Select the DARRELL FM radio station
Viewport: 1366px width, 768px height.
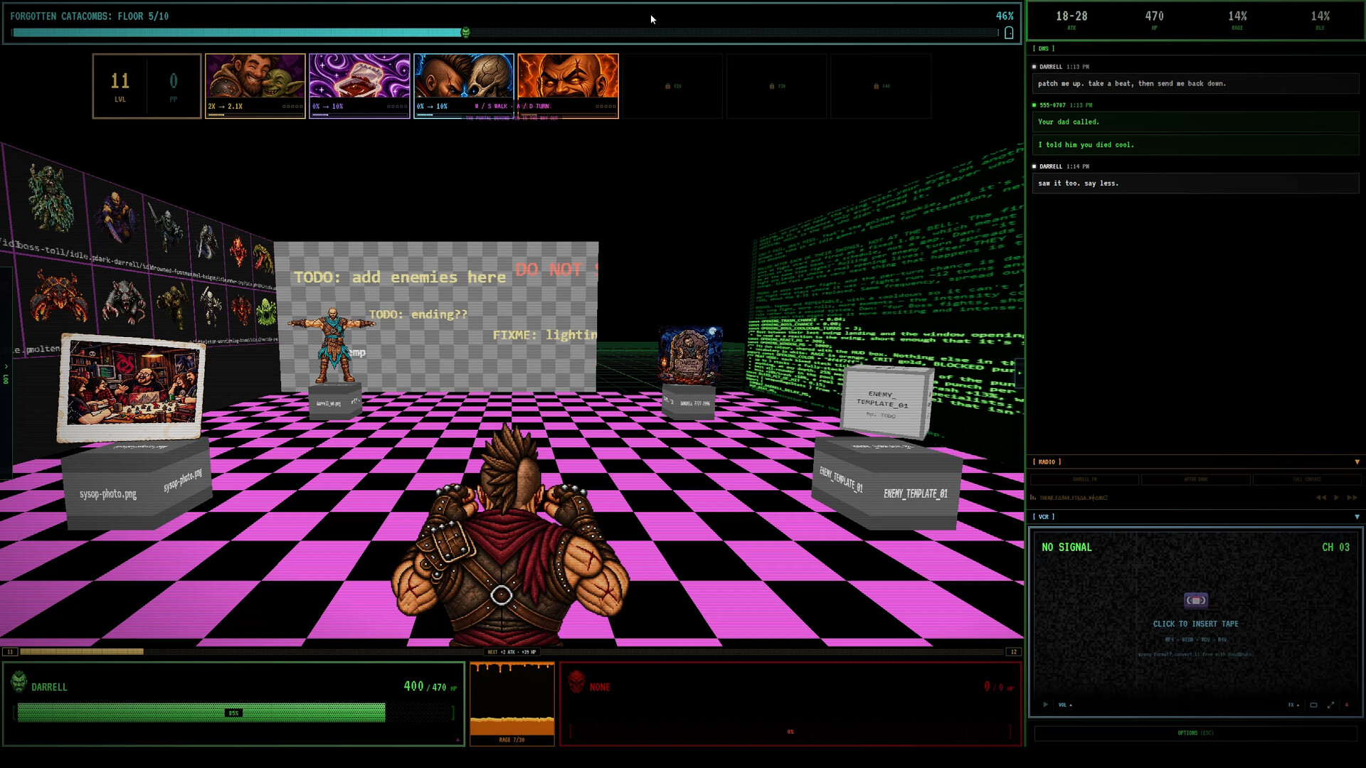pos(1084,480)
